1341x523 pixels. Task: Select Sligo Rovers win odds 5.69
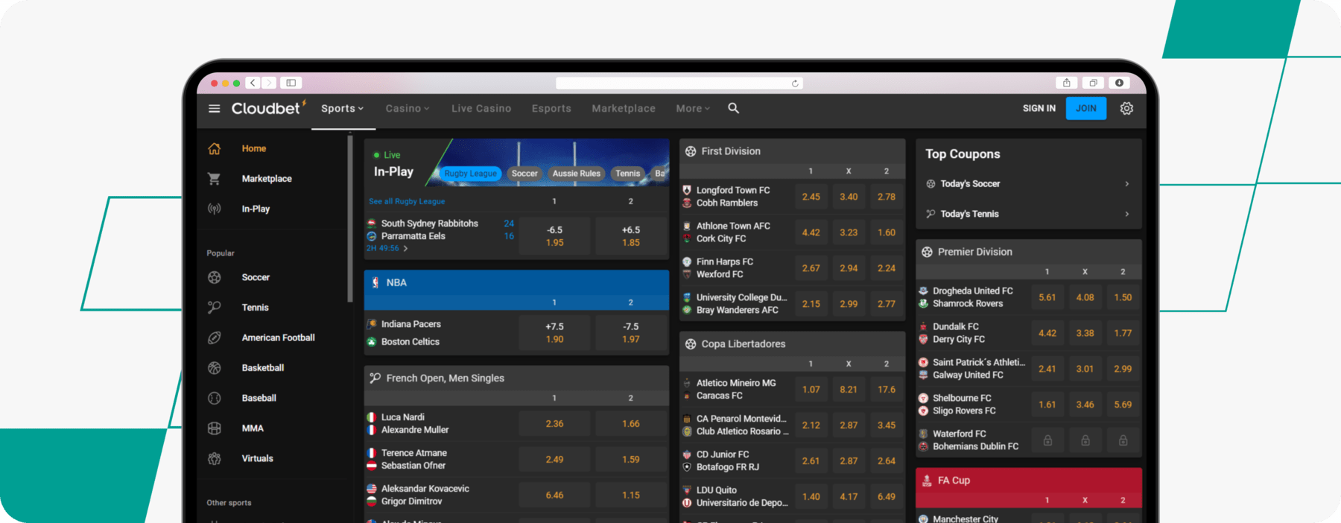pos(1123,405)
